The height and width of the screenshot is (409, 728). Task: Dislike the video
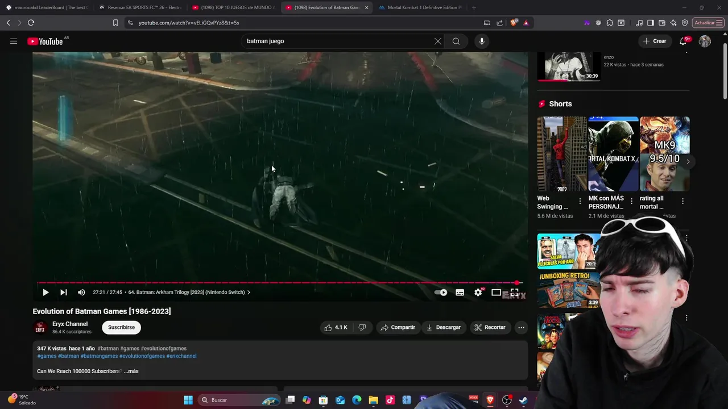(x=362, y=327)
